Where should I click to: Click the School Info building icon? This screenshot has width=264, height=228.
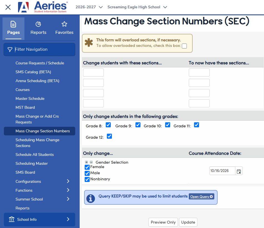pyautogui.click(x=12, y=219)
